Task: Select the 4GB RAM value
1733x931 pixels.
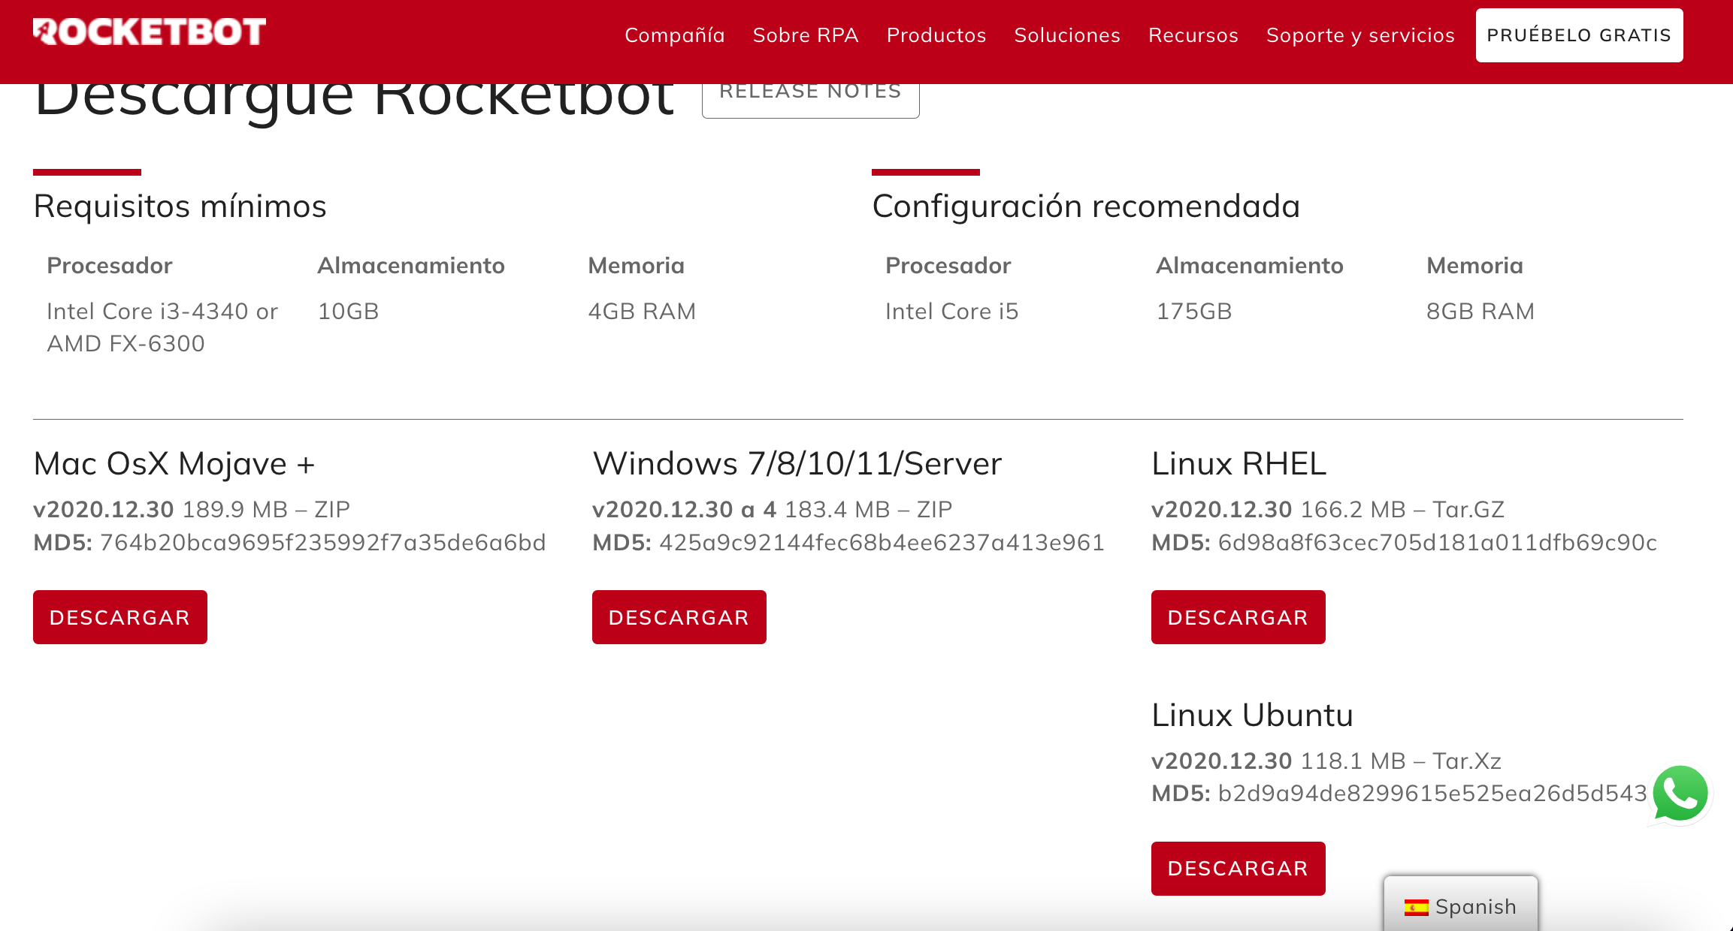Action: 642,312
